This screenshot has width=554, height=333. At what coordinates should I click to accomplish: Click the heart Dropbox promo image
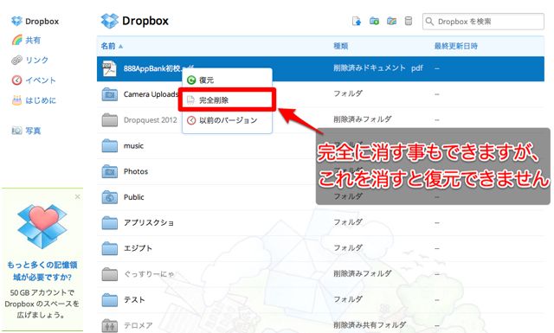[x=42, y=226]
